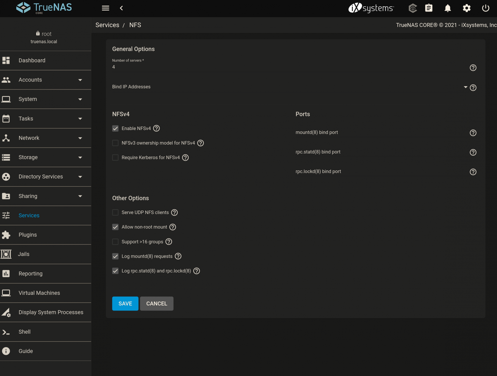
Task: Expand the System menu
Action: click(45, 99)
